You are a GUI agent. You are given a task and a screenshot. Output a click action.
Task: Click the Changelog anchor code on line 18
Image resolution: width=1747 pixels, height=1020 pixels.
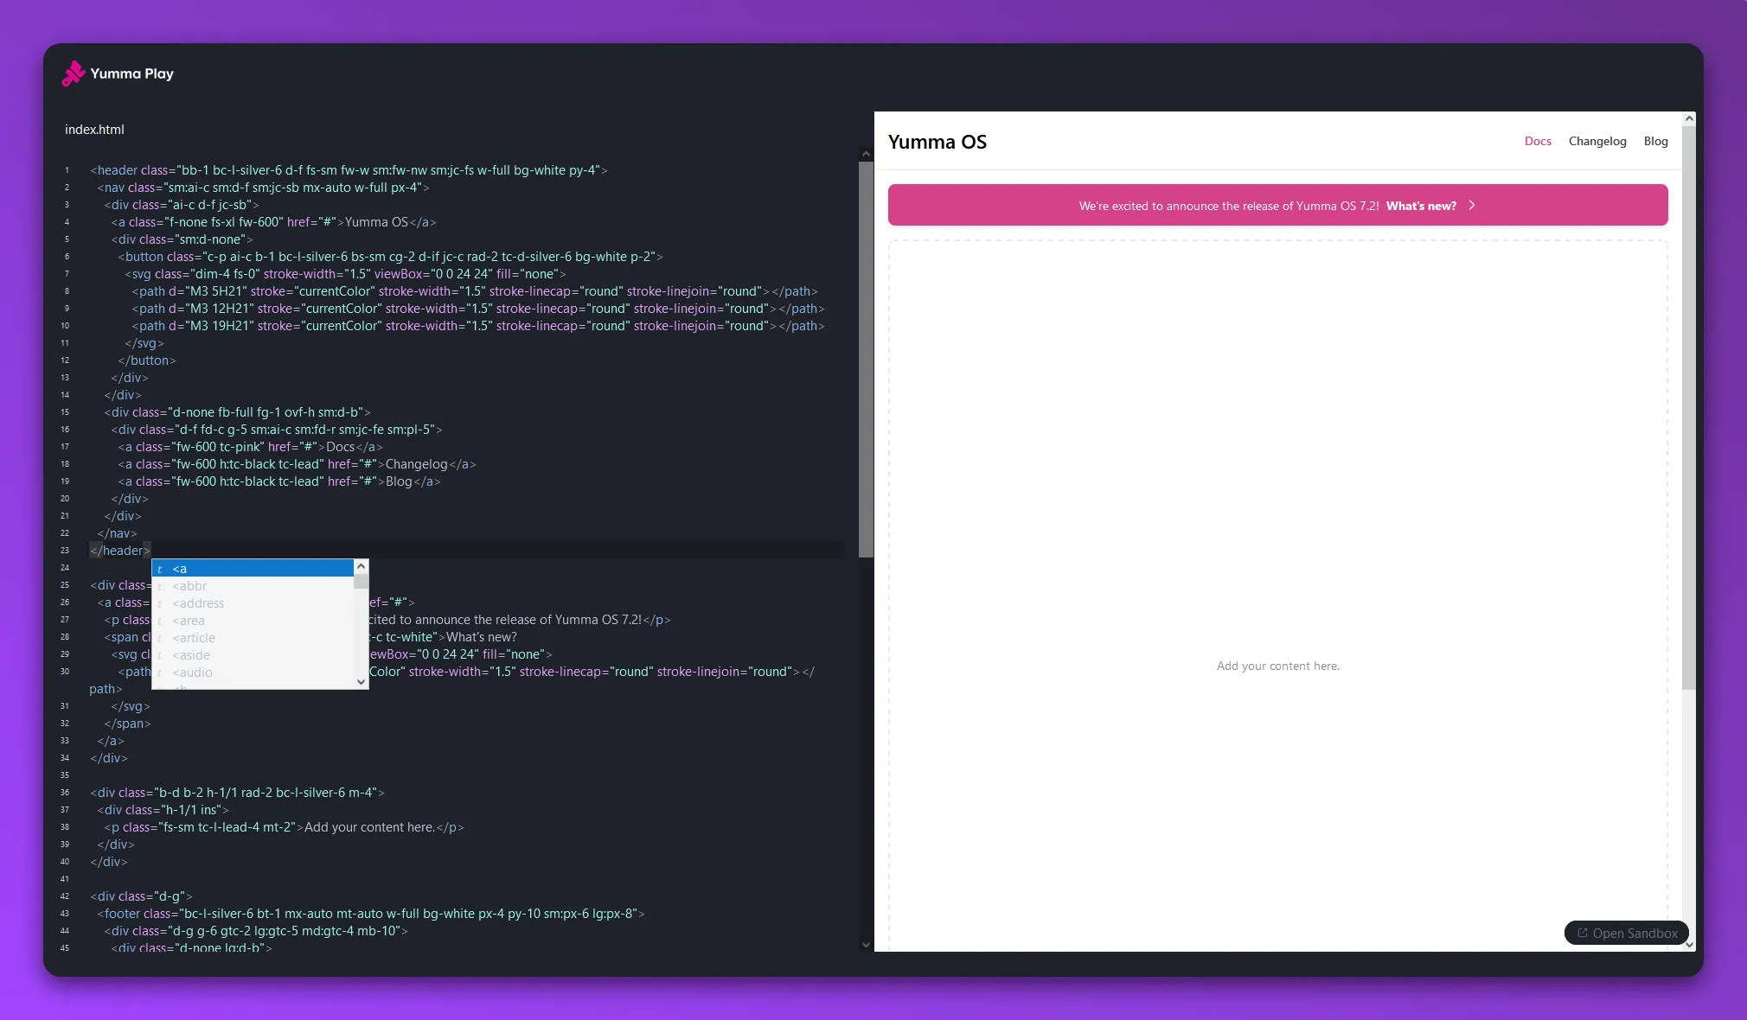(297, 464)
